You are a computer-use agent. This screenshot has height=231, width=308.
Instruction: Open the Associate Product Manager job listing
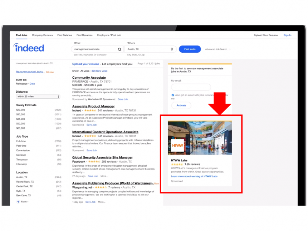point(94,106)
